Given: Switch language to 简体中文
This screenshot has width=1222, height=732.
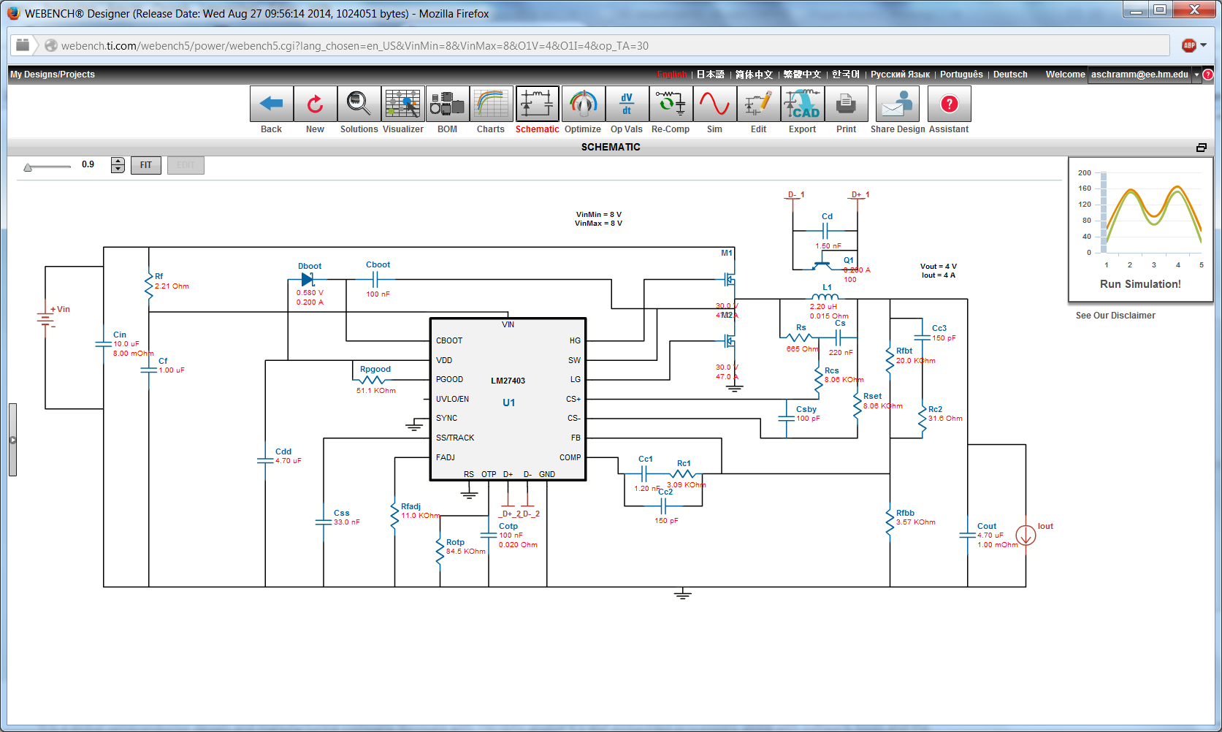Looking at the screenshot, I should click(x=754, y=75).
